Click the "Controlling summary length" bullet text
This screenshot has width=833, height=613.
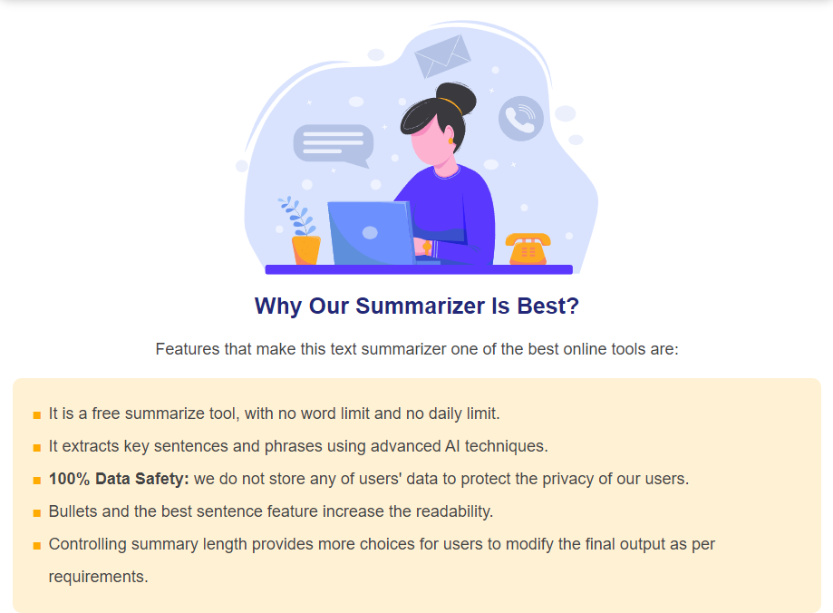pyautogui.click(x=382, y=544)
